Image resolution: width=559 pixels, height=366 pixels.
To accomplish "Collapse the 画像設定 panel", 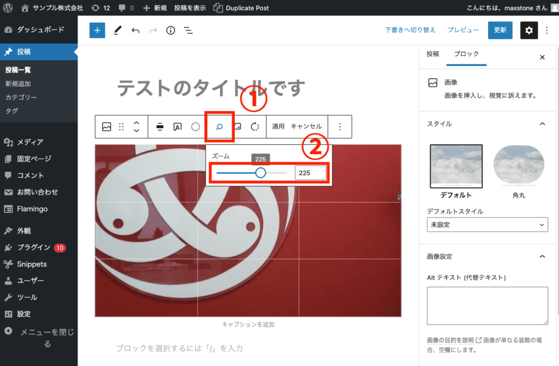I will pos(542,256).
